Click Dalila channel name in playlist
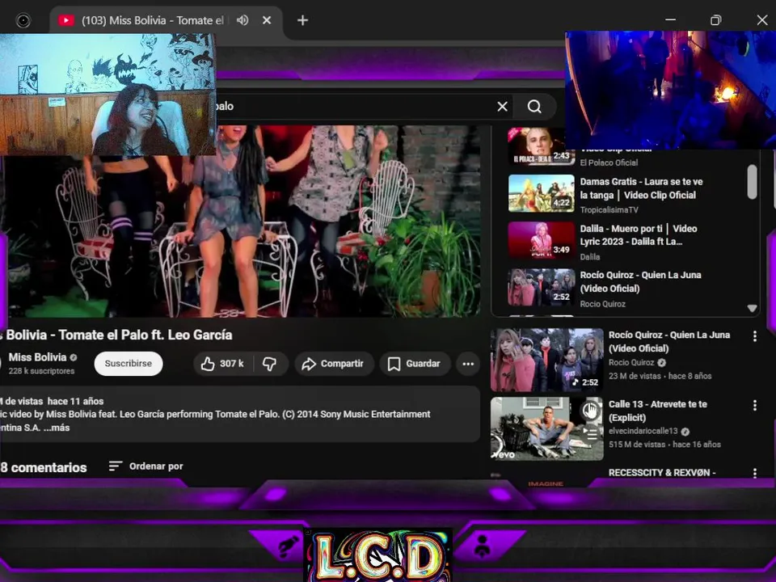Screen dimensions: 776x582 click(x=590, y=257)
